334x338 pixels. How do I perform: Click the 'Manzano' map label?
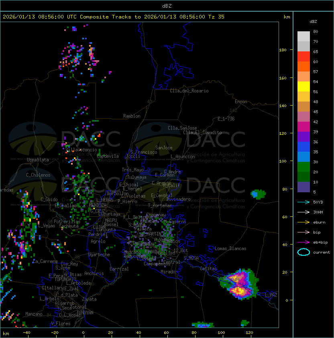pyautogui.click(x=34, y=314)
